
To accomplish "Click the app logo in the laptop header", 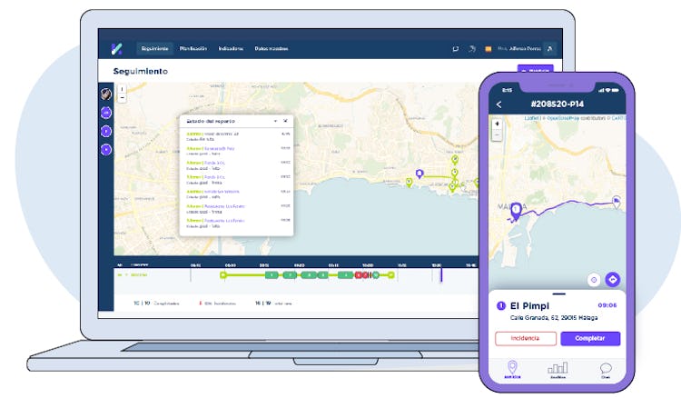I will (x=116, y=49).
